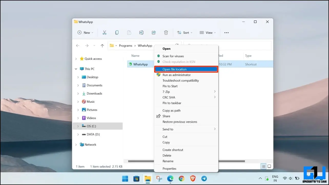Open the CRC SHA submenu
This screenshot has height=185, width=329.
186,97
